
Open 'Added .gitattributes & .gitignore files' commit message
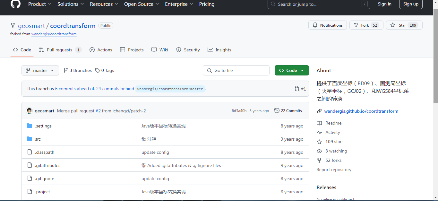coord(181,165)
